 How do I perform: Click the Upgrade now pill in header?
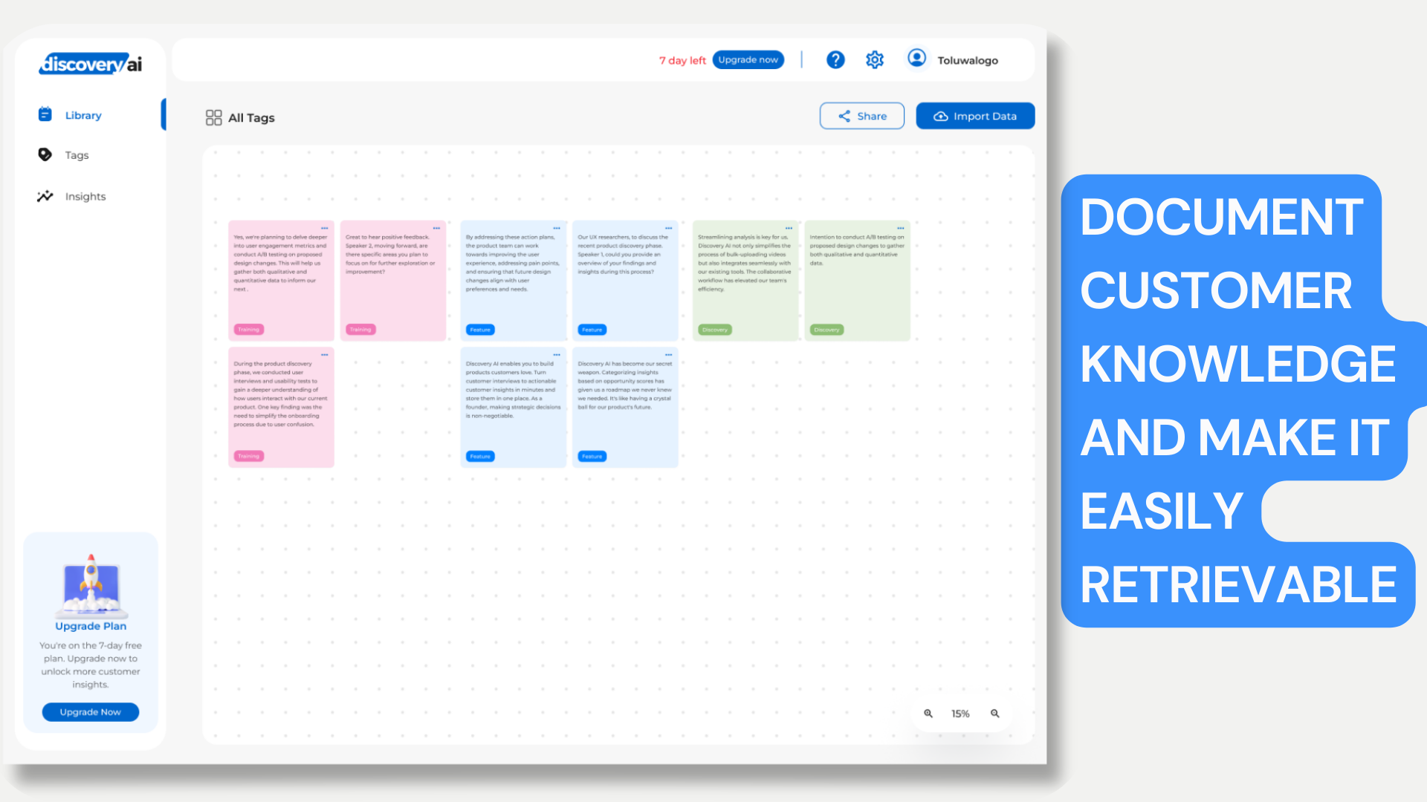click(748, 60)
